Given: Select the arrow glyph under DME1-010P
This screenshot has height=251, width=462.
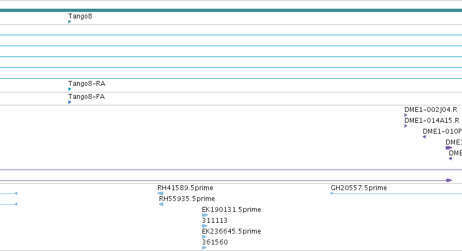Looking at the screenshot, I should (x=425, y=137).
